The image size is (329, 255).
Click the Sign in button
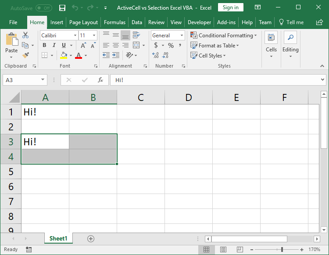pyautogui.click(x=231, y=7)
